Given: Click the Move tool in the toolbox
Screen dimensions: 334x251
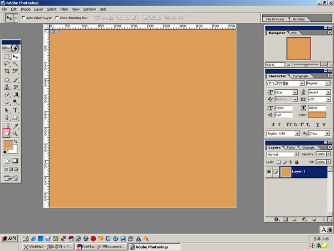Looking at the screenshot, I should [x=16, y=57].
